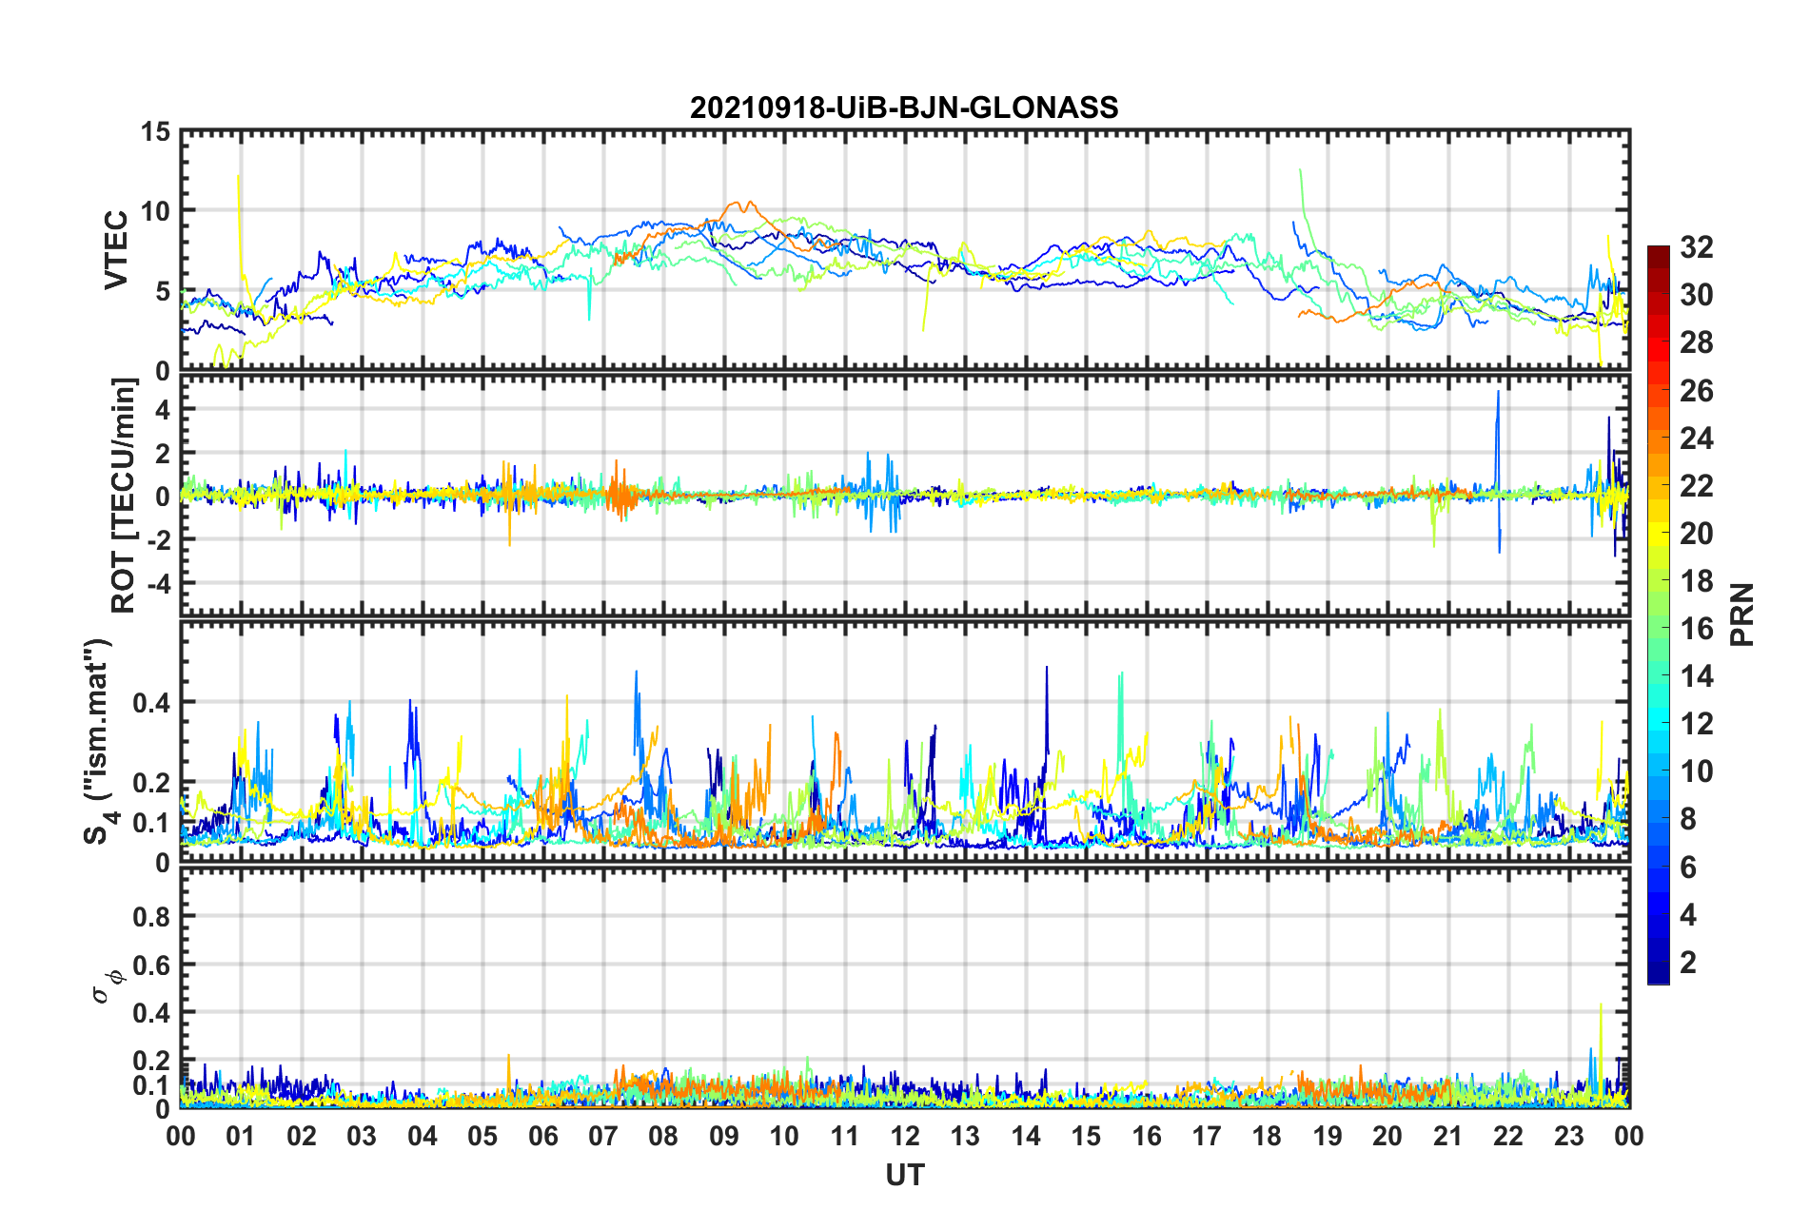Select hour tick "01" on the UT axis
This screenshot has height=1229, width=1810.
pyautogui.click(x=242, y=1136)
